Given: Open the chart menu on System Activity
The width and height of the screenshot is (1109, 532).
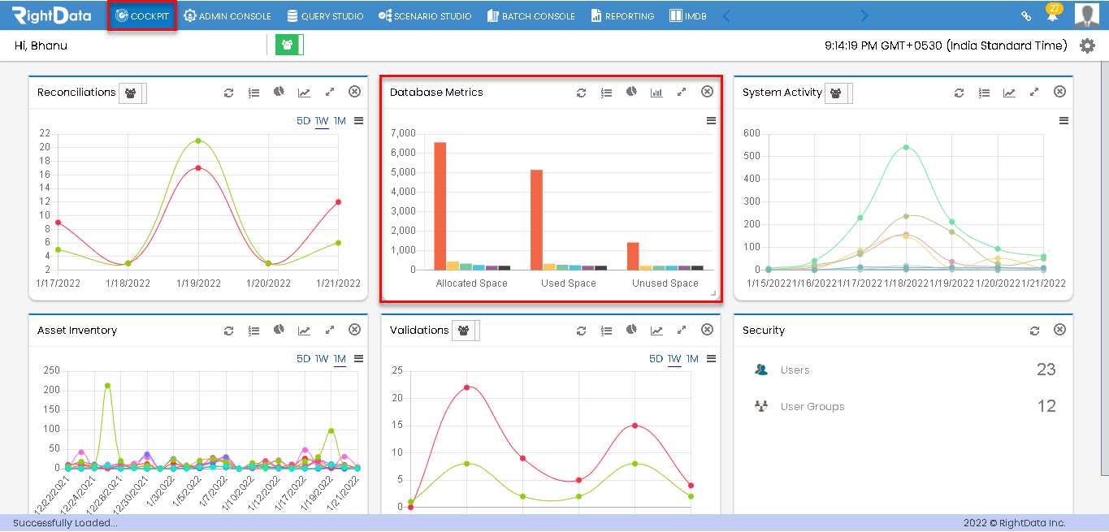Looking at the screenshot, I should point(1063,119).
